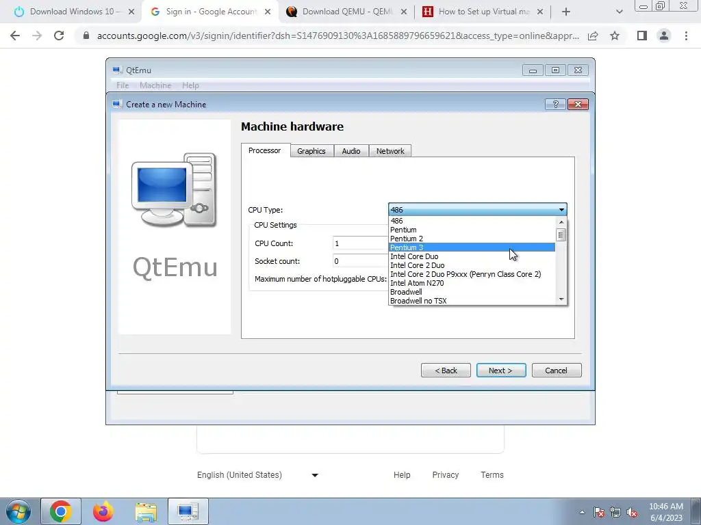Proceed with the Next button
This screenshot has height=525, width=701.
pyautogui.click(x=500, y=371)
